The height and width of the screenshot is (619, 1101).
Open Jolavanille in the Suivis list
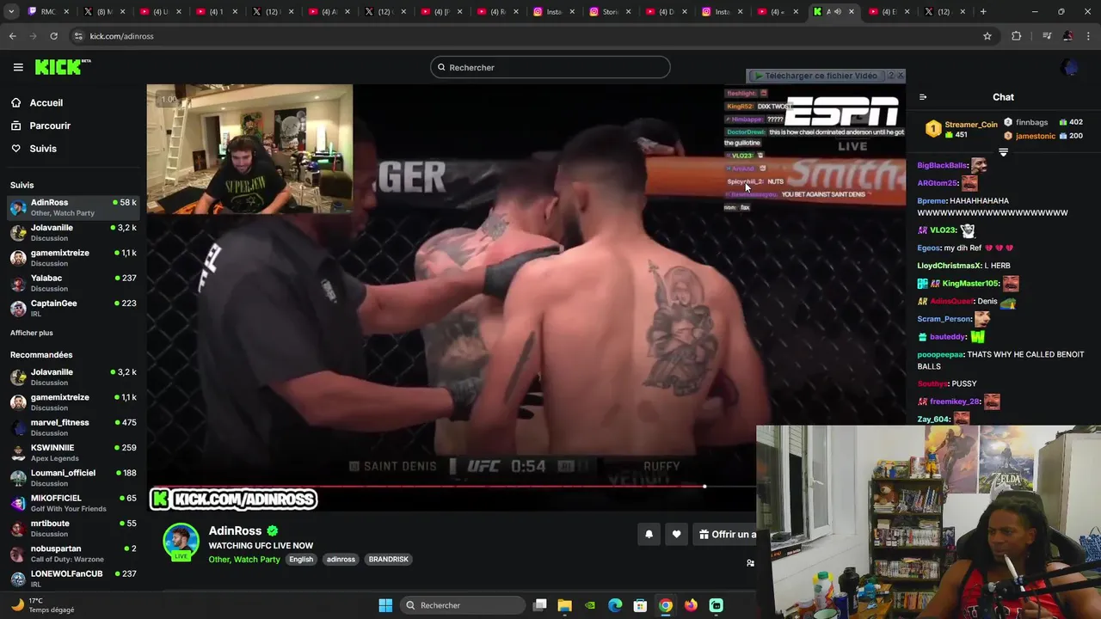74,232
